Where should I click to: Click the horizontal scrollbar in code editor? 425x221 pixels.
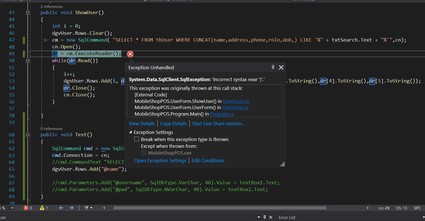(x=220, y=208)
